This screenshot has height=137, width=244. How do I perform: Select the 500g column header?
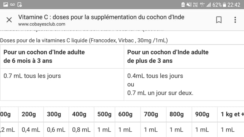[x=104, y=114]
